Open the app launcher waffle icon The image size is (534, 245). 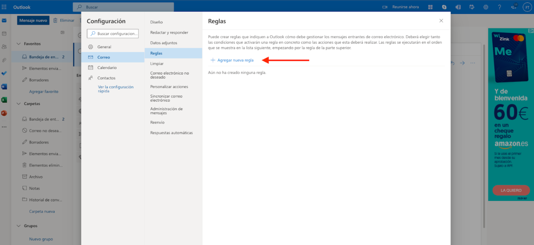click(4, 7)
